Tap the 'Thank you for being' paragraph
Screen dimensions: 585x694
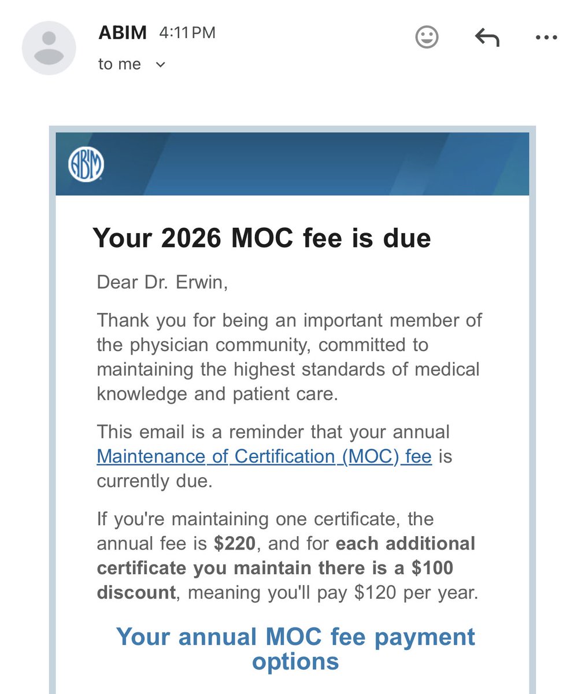[x=289, y=357]
